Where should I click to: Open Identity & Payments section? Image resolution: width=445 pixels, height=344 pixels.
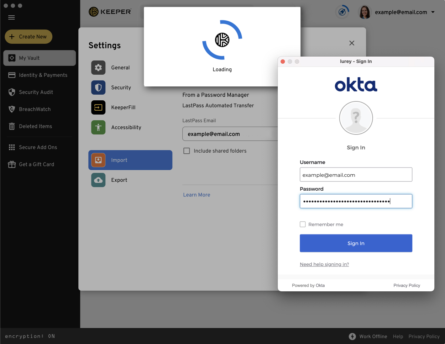click(43, 75)
